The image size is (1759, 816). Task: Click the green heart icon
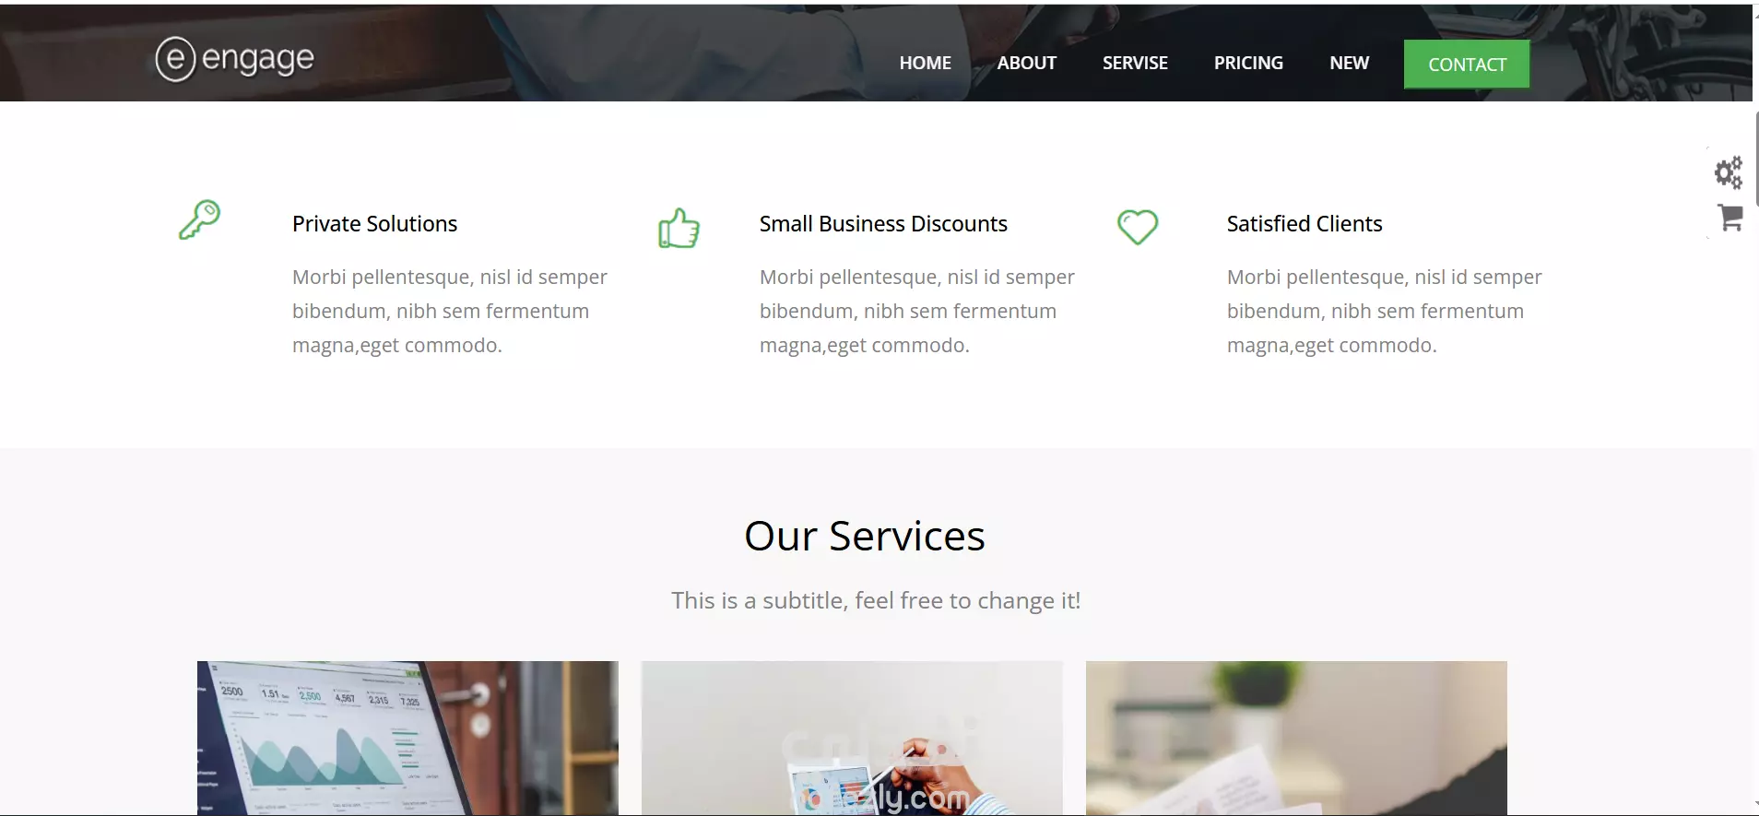click(1138, 227)
